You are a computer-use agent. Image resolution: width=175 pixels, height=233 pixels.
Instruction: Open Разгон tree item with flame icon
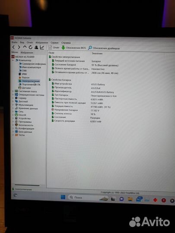click(x=24, y=77)
